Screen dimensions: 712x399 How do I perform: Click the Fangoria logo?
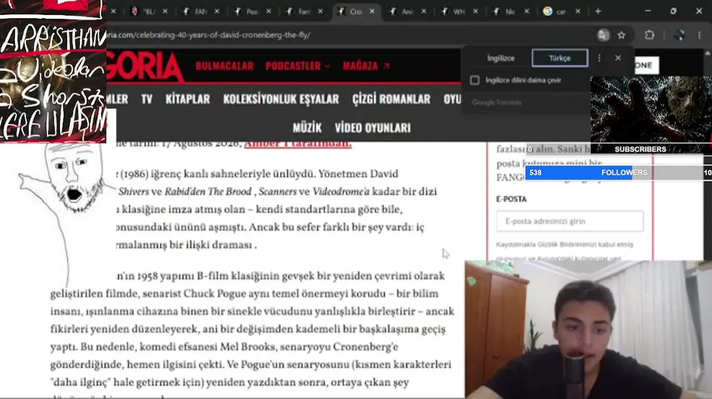pos(145,66)
